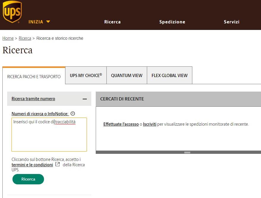Viewport: 261px width, 198px height.
Task: Go to the Home breadcrumb link
Action: (x=8, y=38)
